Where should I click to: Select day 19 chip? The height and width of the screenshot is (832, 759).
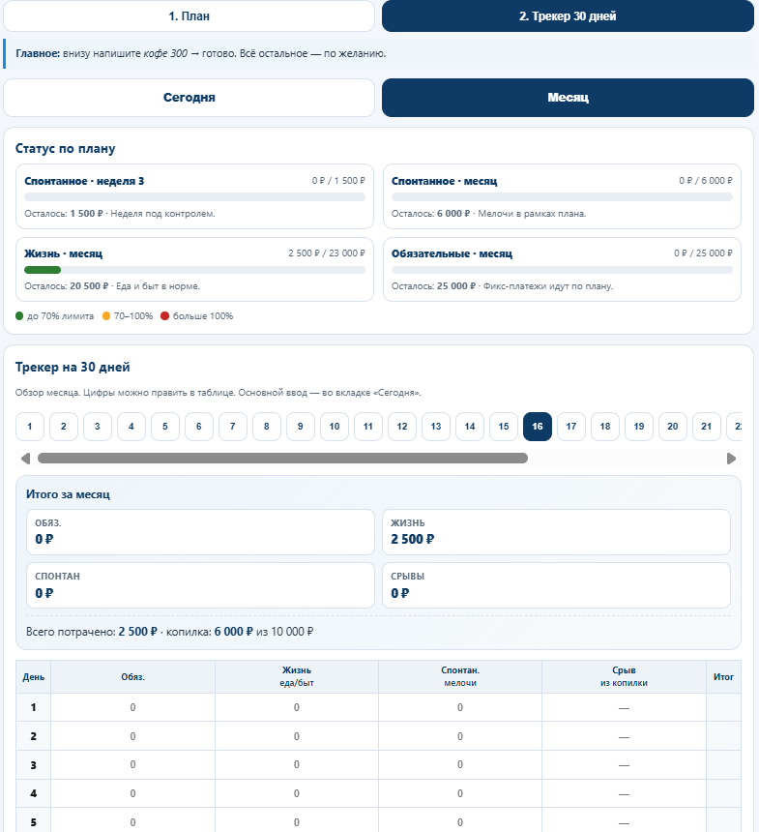click(639, 427)
